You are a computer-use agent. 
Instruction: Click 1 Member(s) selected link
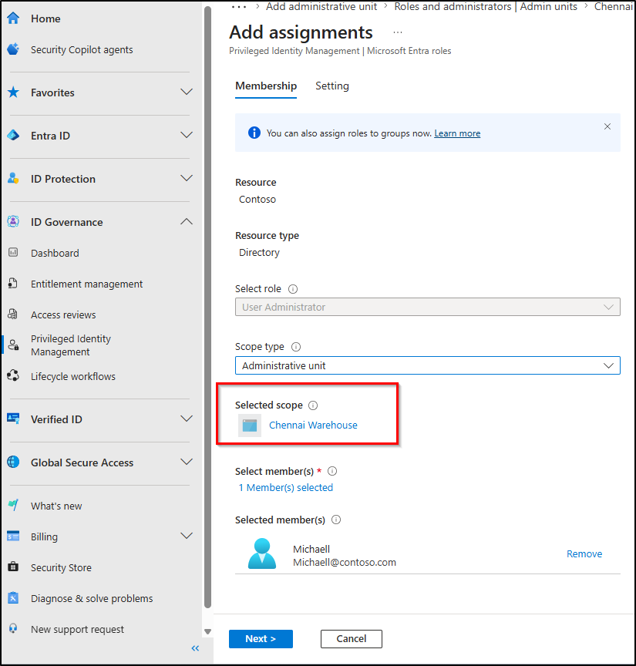point(285,488)
